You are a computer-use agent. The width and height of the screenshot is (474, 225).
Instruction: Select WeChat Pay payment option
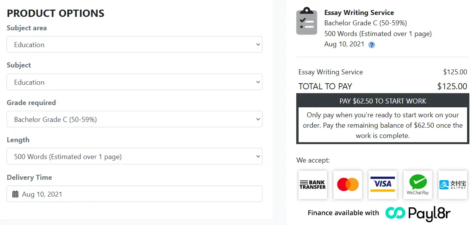point(417,185)
